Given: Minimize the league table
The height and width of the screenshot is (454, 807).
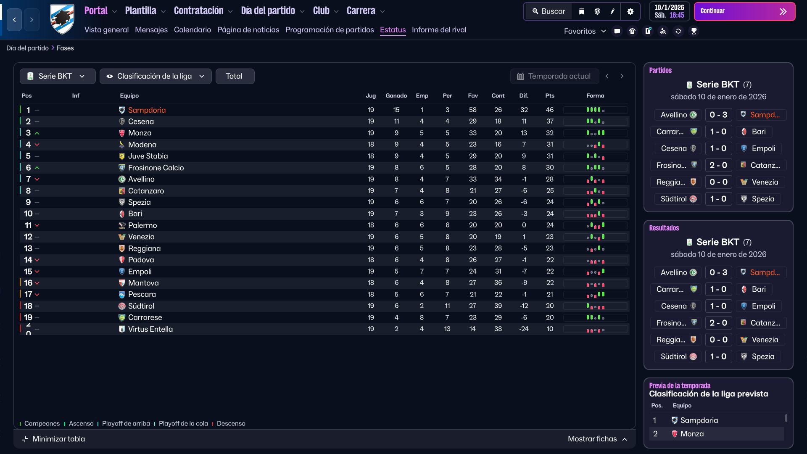Looking at the screenshot, I should pos(53,439).
